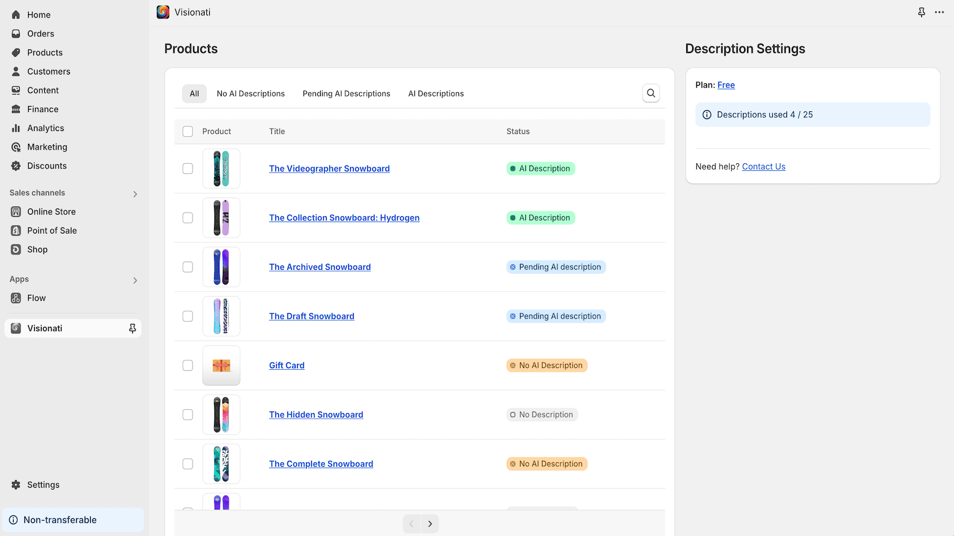Image resolution: width=954 pixels, height=536 pixels.
Task: Unpin the Visionati app from the sidebar
Action: (x=132, y=328)
